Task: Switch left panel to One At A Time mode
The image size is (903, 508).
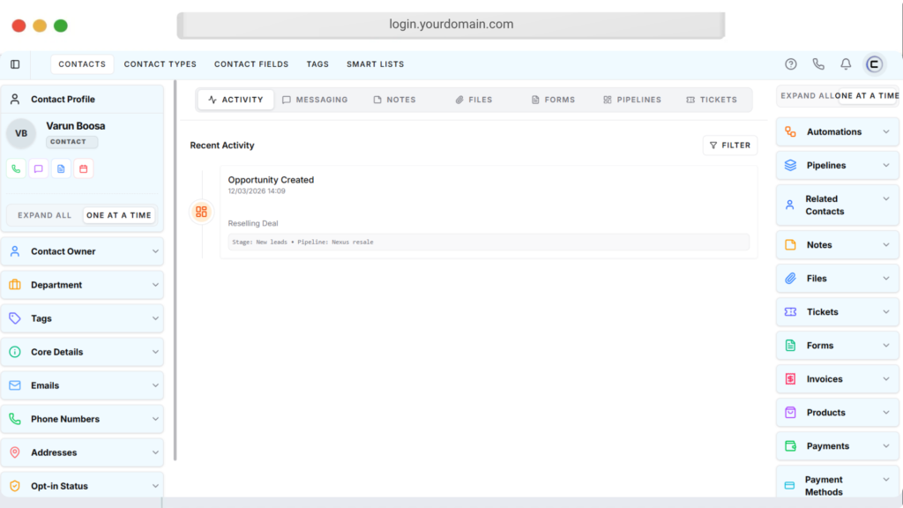Action: (119, 215)
